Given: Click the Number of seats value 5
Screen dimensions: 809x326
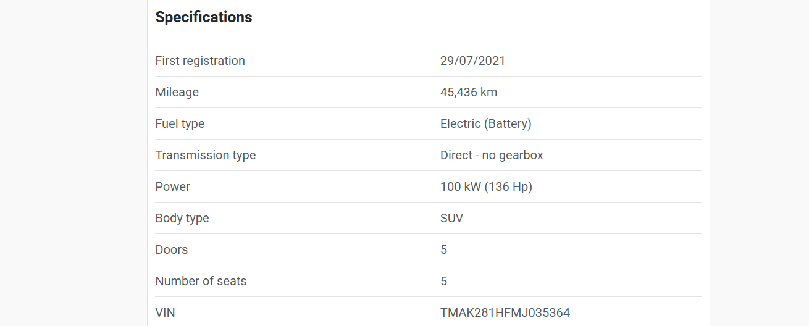Looking at the screenshot, I should [444, 281].
